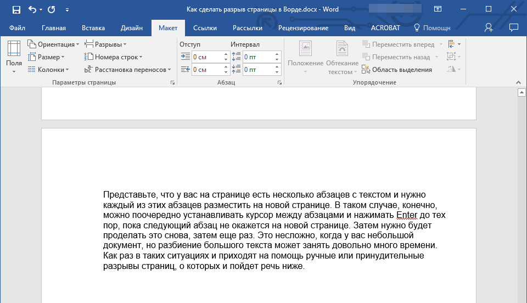
Task: Launch the Абзац dialog expander
Action: [279, 82]
